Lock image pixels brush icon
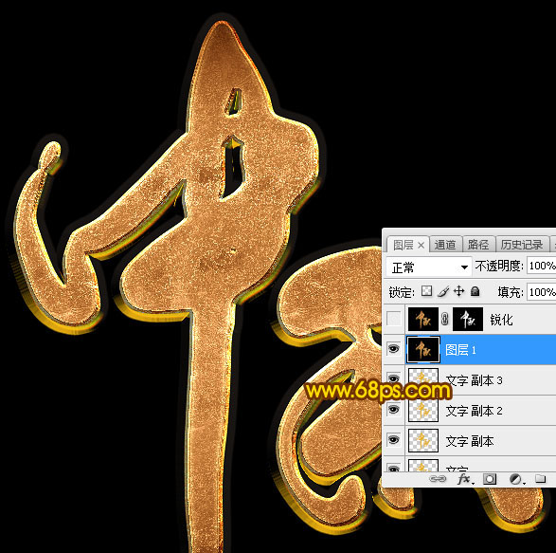 click(443, 291)
